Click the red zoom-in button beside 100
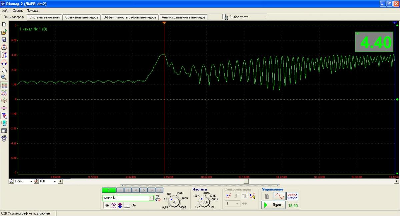 37,181
